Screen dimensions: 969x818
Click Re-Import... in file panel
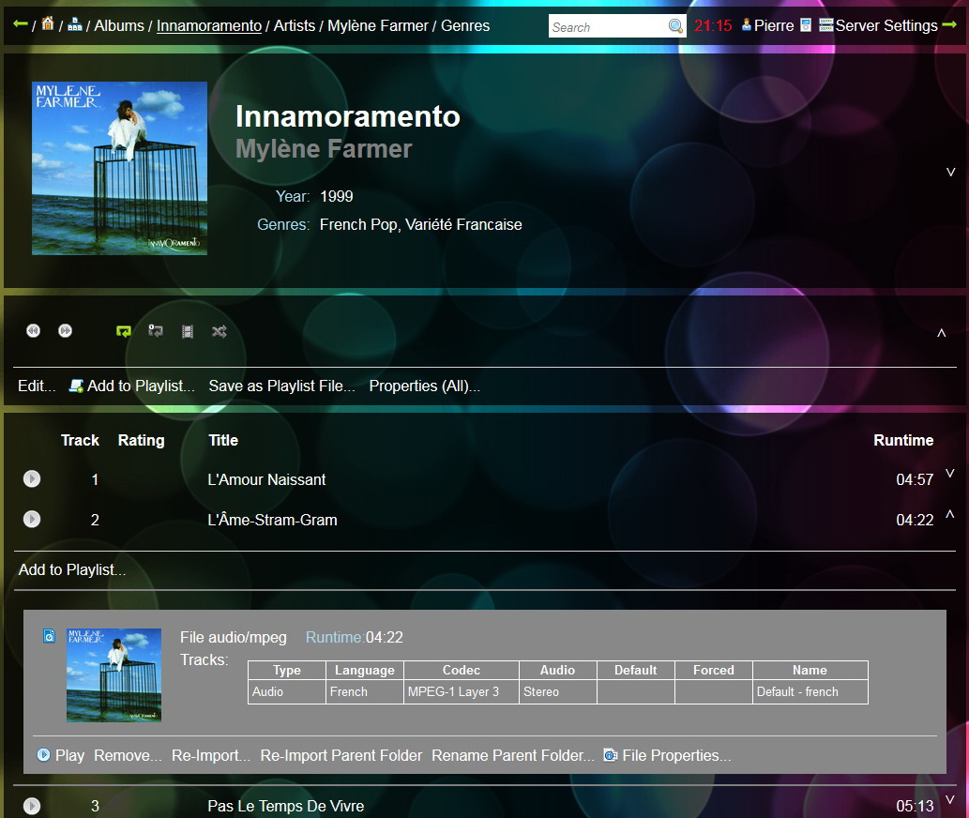[211, 755]
